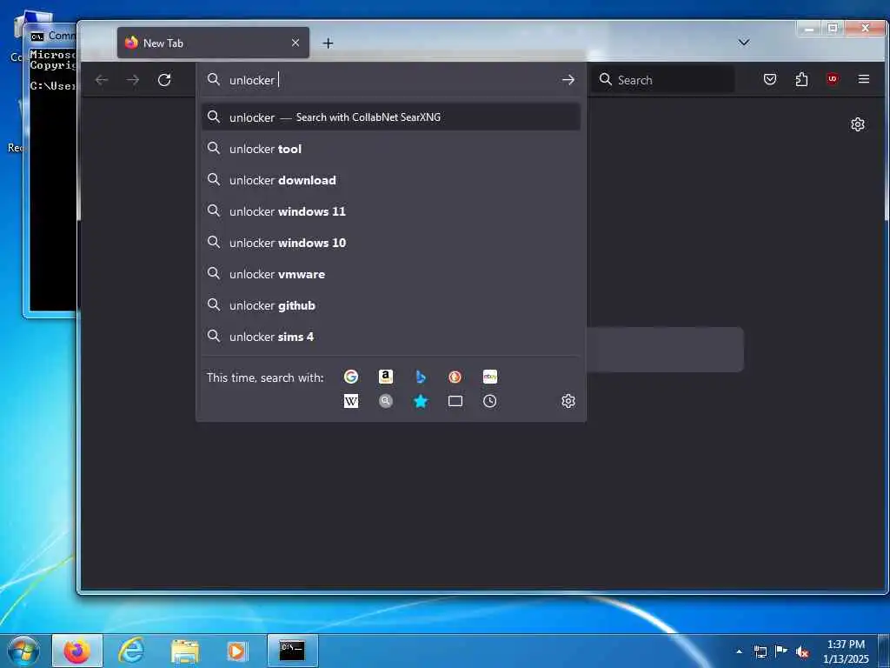890x668 pixels.
Task: Open the Firefox application hamburger menu
Action: [x=864, y=79]
